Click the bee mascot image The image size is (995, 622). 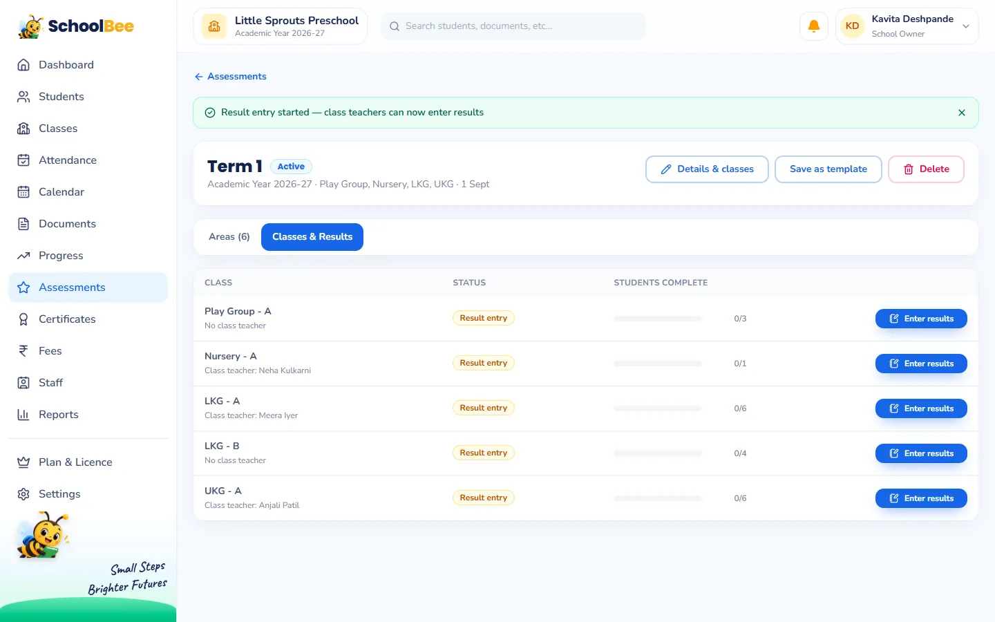click(43, 536)
